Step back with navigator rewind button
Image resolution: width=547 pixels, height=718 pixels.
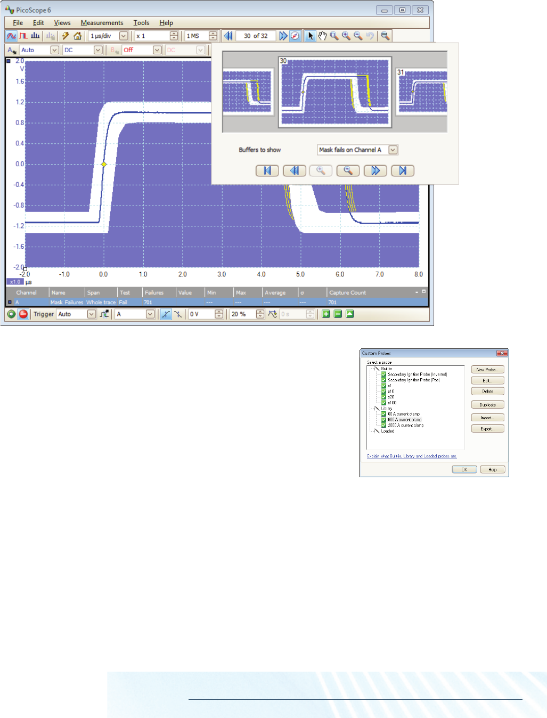point(295,170)
